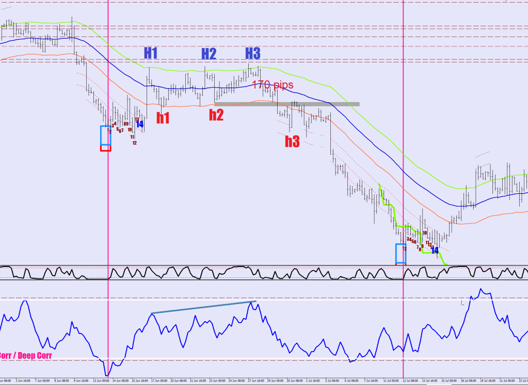Screen dimensions: 528x385
Task: Click the oscillator's lowest trough near 13 Jun
Action: pyautogui.click(x=107, y=375)
